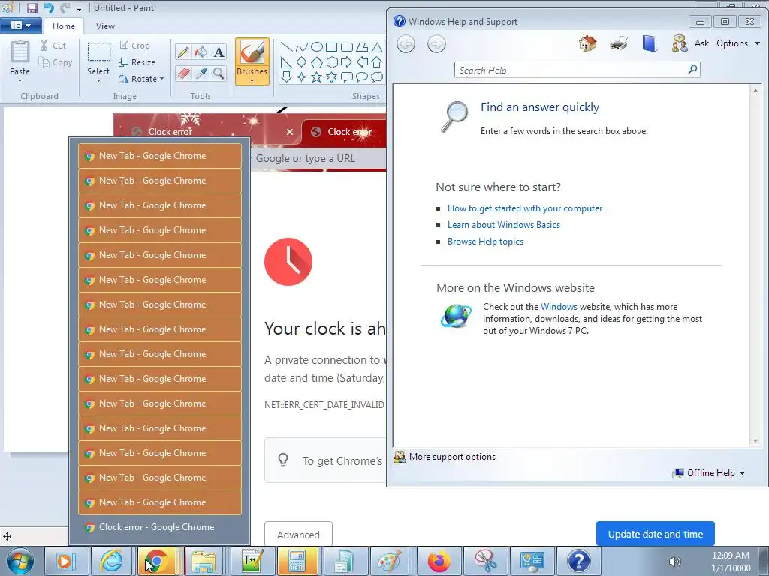Screen dimensions: 769x576
Task: Switch to the View ribbon tab
Action: [105, 26]
